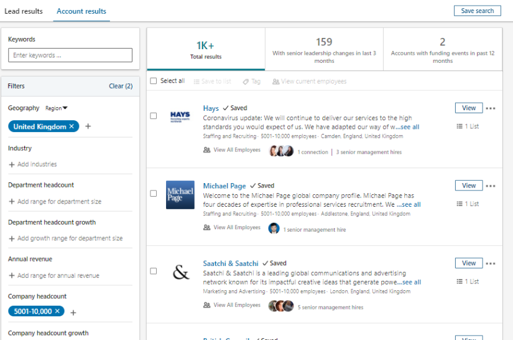Open Hays 1 connection link
513x340 pixels.
(x=313, y=152)
